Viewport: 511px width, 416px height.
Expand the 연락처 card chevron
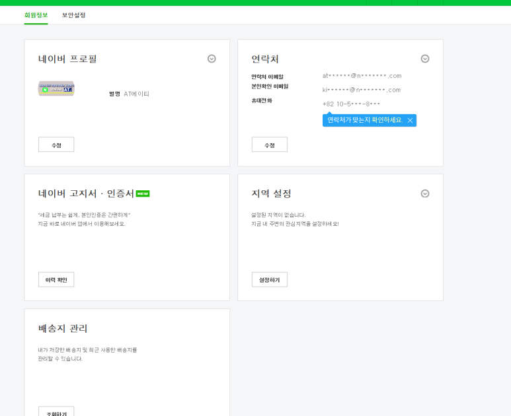[425, 59]
